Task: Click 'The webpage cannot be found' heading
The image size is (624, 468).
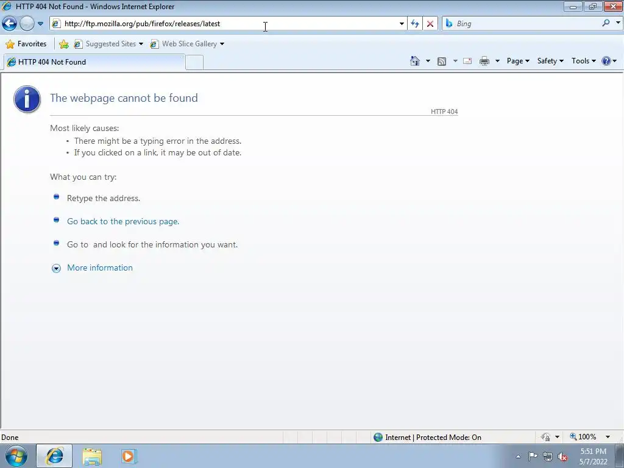Action: point(124,98)
